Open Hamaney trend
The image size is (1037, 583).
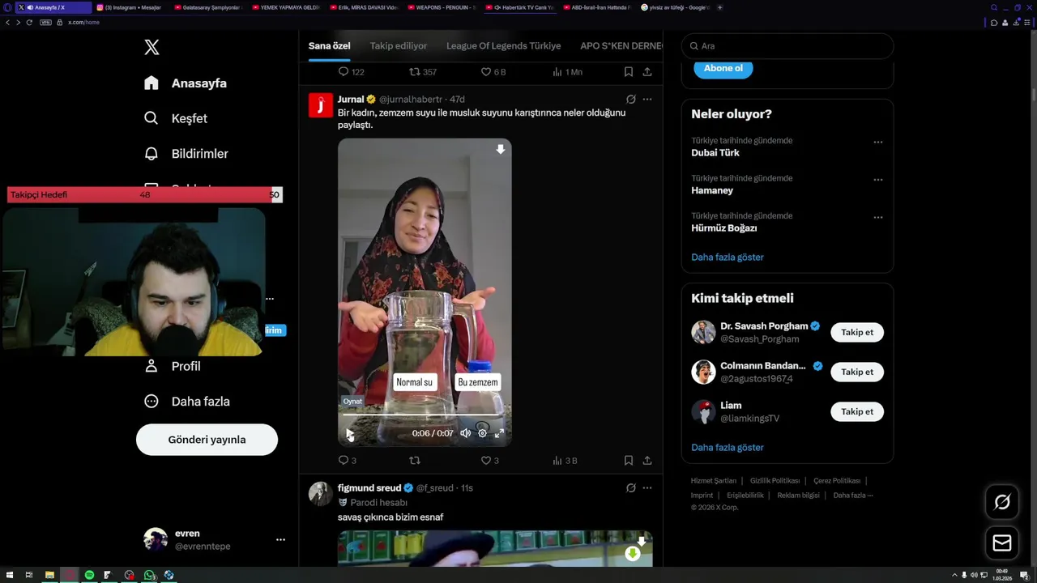[712, 190]
